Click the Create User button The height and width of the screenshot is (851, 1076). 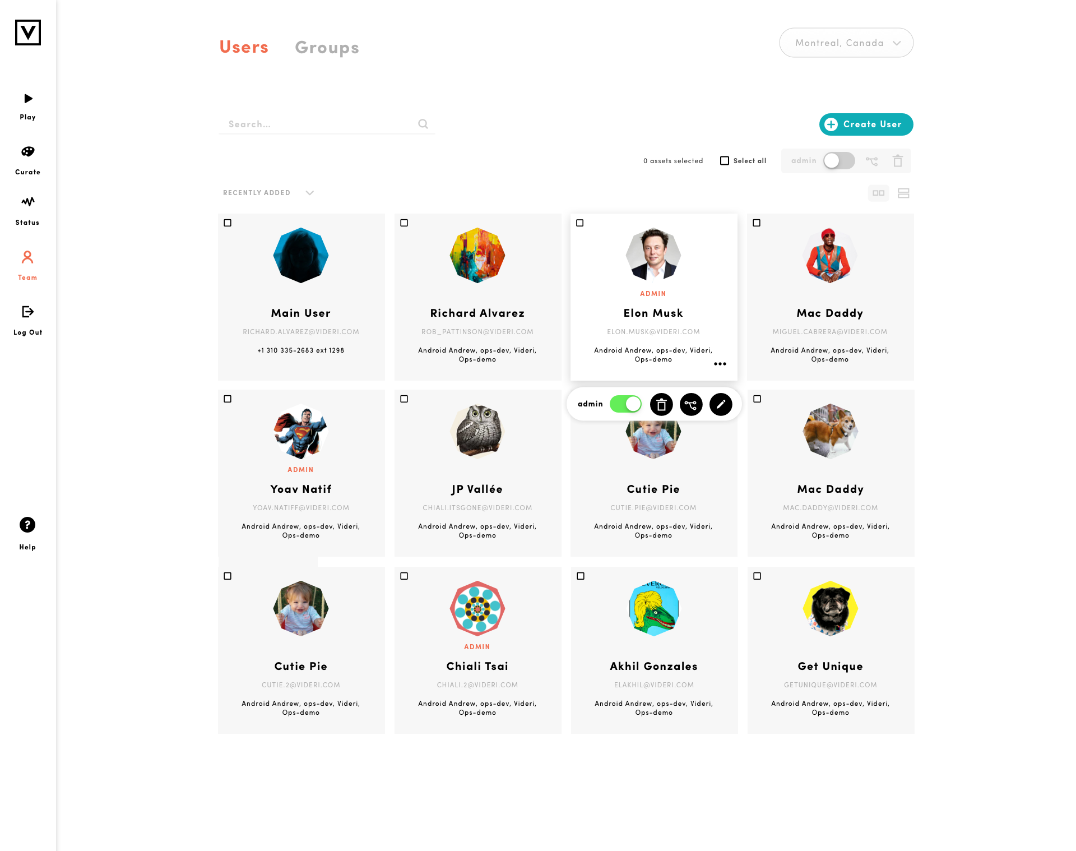pyautogui.click(x=866, y=124)
